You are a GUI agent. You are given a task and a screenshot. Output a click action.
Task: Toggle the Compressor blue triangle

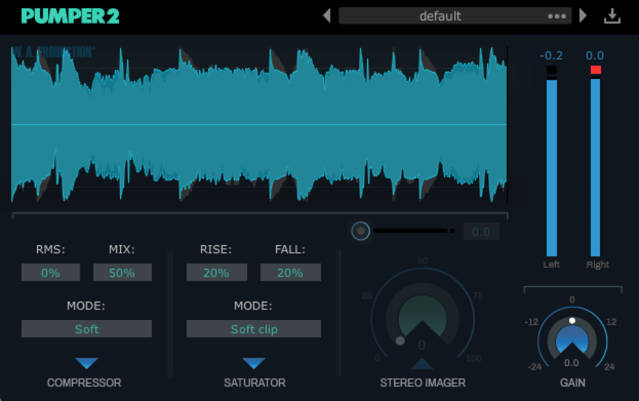87,363
